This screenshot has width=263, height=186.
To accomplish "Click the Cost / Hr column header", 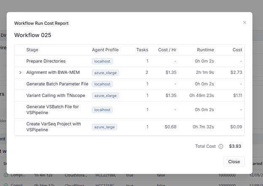I will [167, 50].
